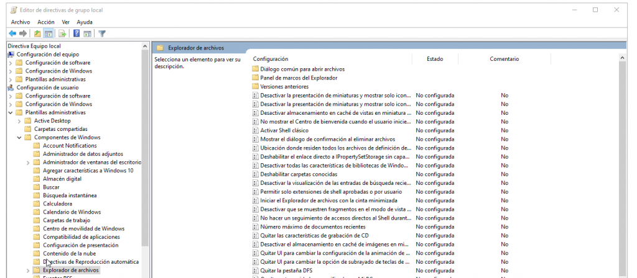This screenshot has height=278, width=637.
Task: Click the blue Back arrow in toolbar
Action: point(12,34)
